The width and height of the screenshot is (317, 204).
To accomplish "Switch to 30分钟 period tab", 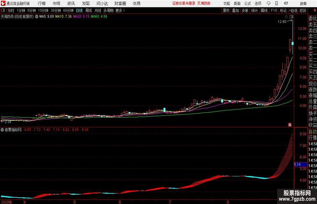I will coord(56,10).
